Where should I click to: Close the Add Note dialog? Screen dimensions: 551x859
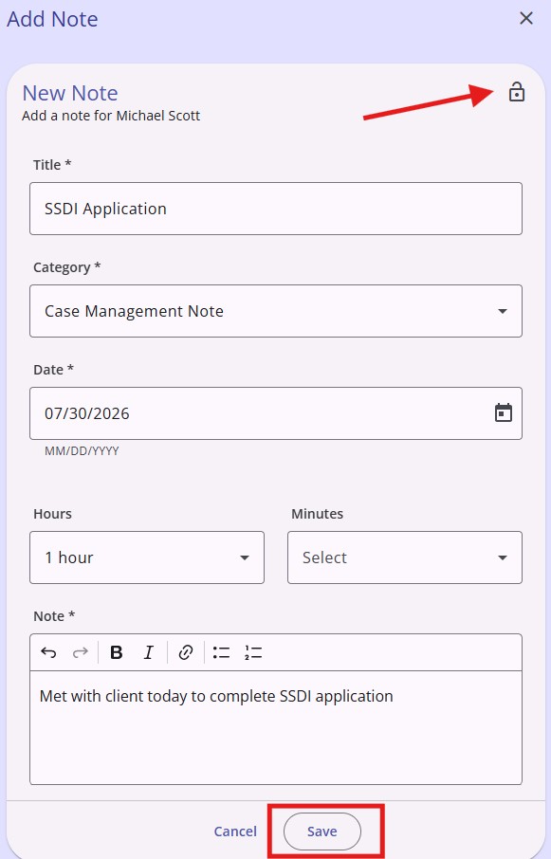pyautogui.click(x=526, y=18)
